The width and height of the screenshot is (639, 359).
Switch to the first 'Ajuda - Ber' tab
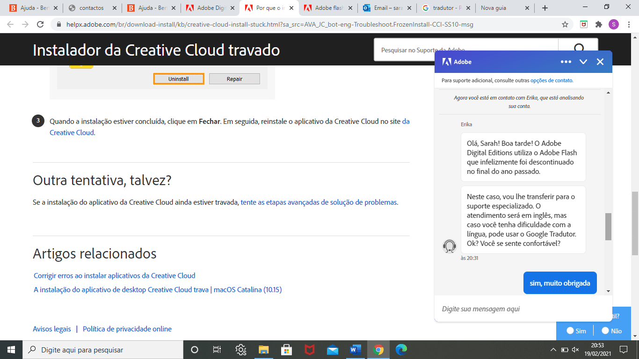33,8
